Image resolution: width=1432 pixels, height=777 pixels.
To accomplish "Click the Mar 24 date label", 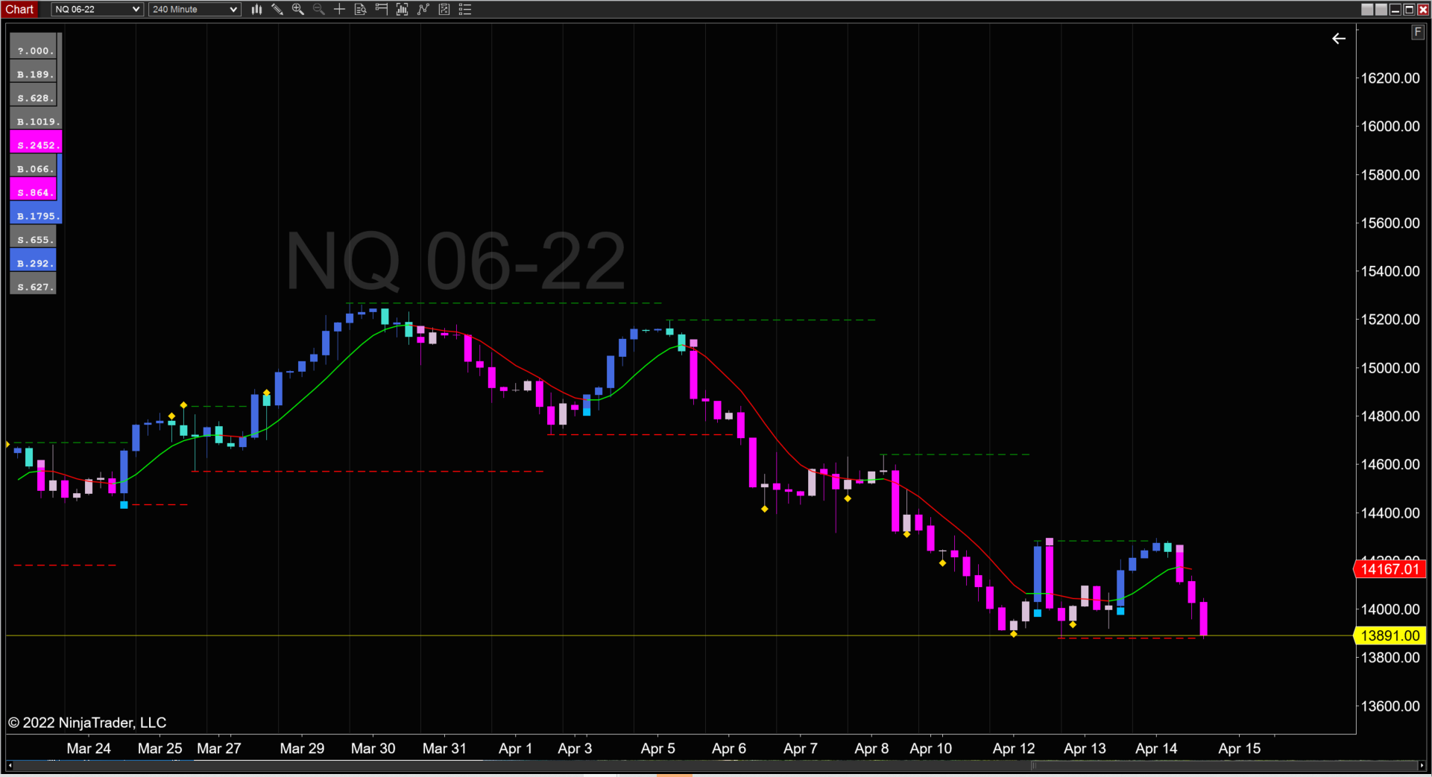I will 89,748.
